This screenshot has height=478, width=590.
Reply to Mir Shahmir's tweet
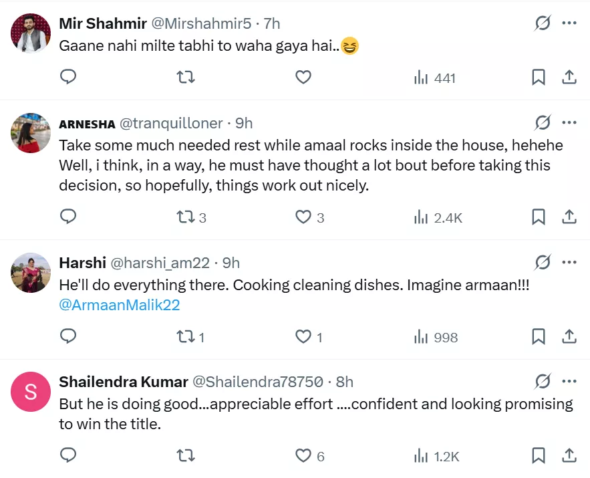(68, 78)
